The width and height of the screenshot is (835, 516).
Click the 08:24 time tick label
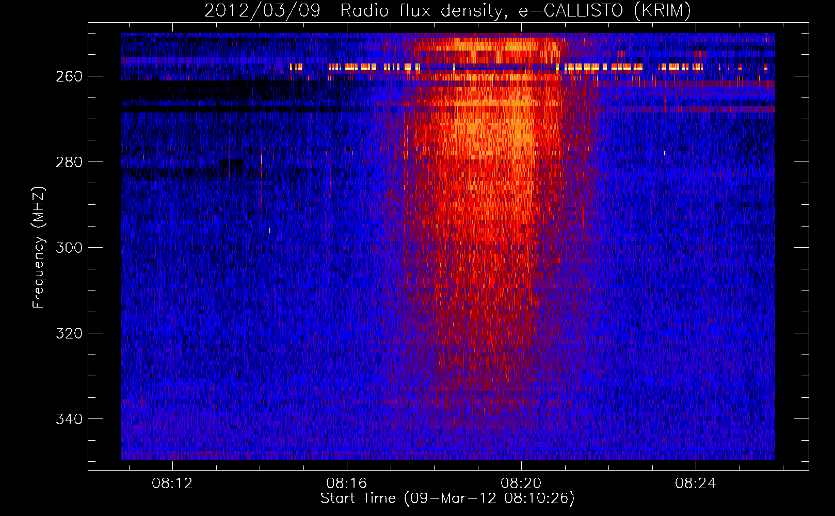(696, 483)
